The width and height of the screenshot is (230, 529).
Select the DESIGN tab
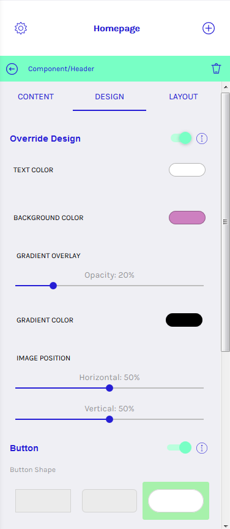pos(109,97)
